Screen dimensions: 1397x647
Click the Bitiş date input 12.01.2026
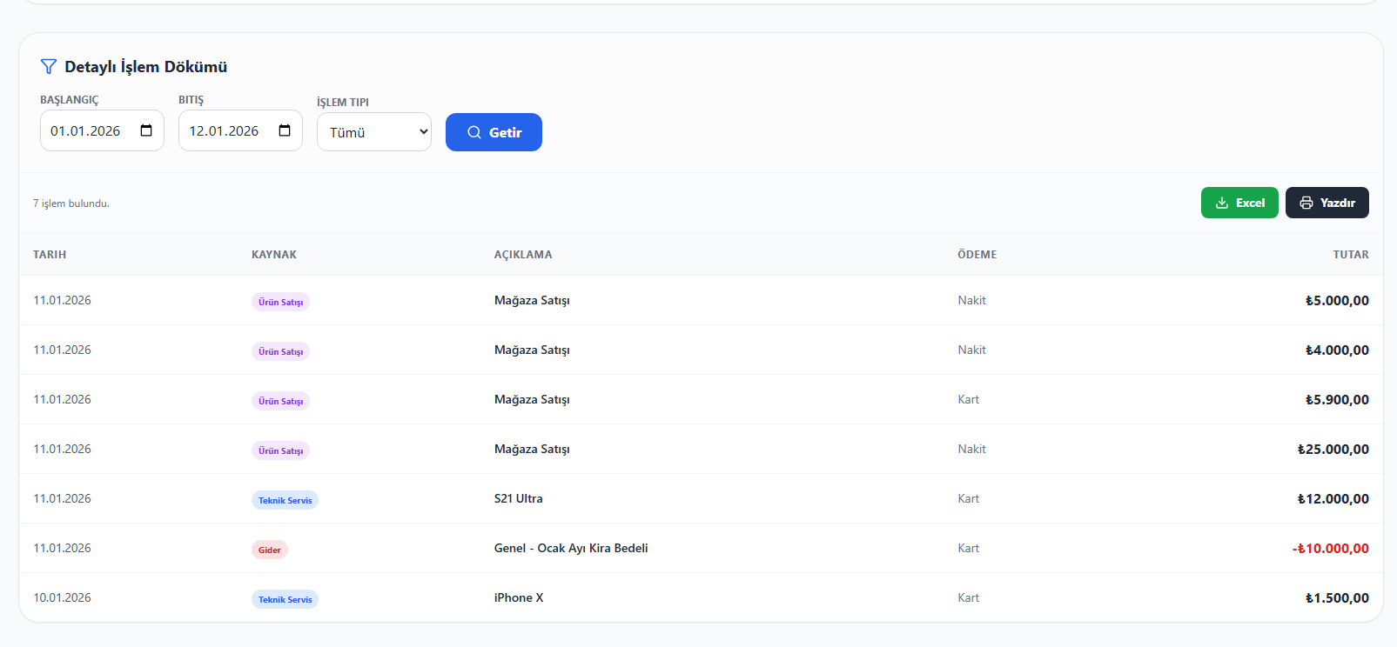click(x=225, y=130)
